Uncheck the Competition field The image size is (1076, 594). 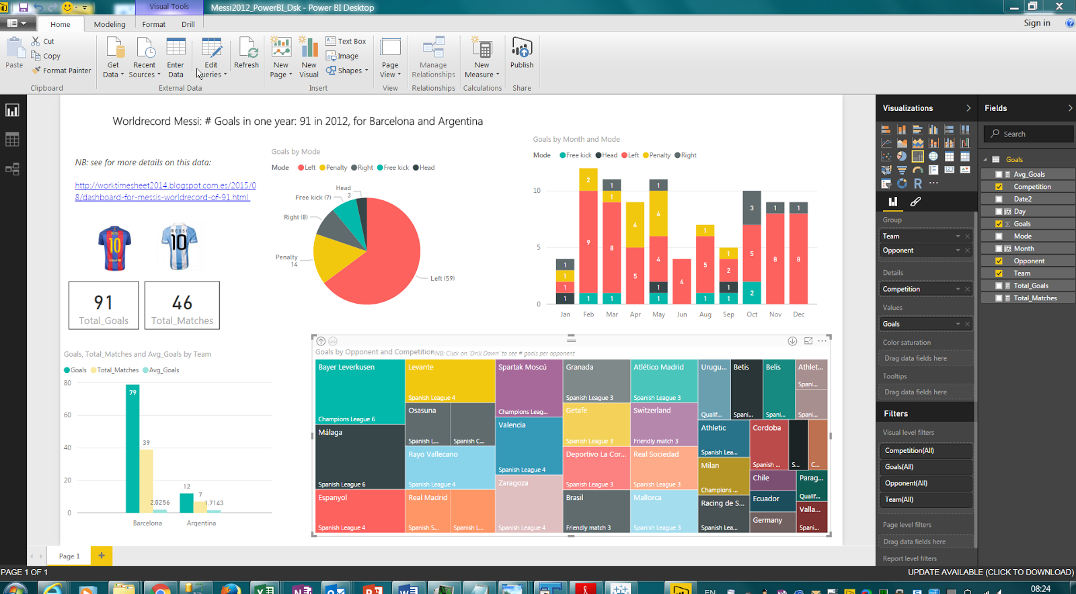[x=999, y=187]
